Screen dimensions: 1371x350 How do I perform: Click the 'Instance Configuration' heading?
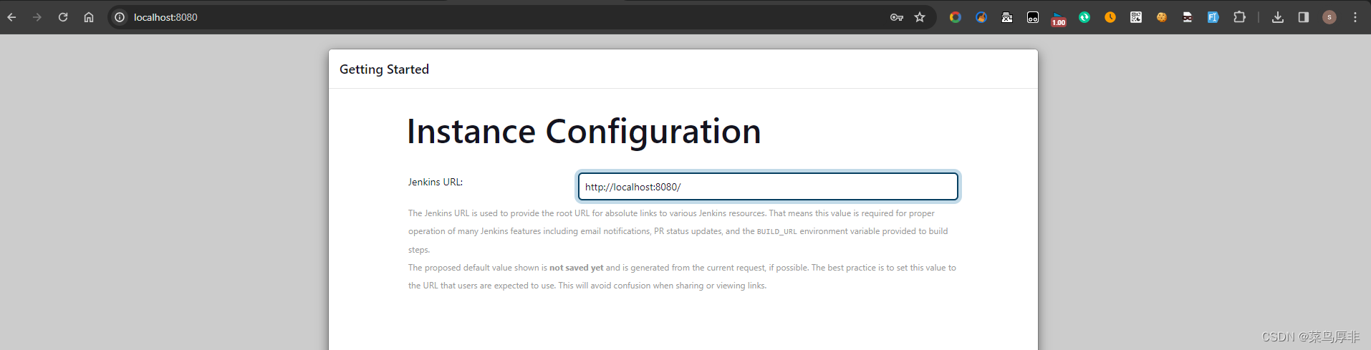point(584,132)
